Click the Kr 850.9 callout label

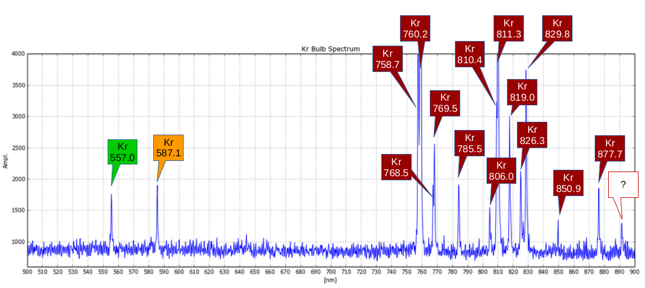click(x=568, y=183)
